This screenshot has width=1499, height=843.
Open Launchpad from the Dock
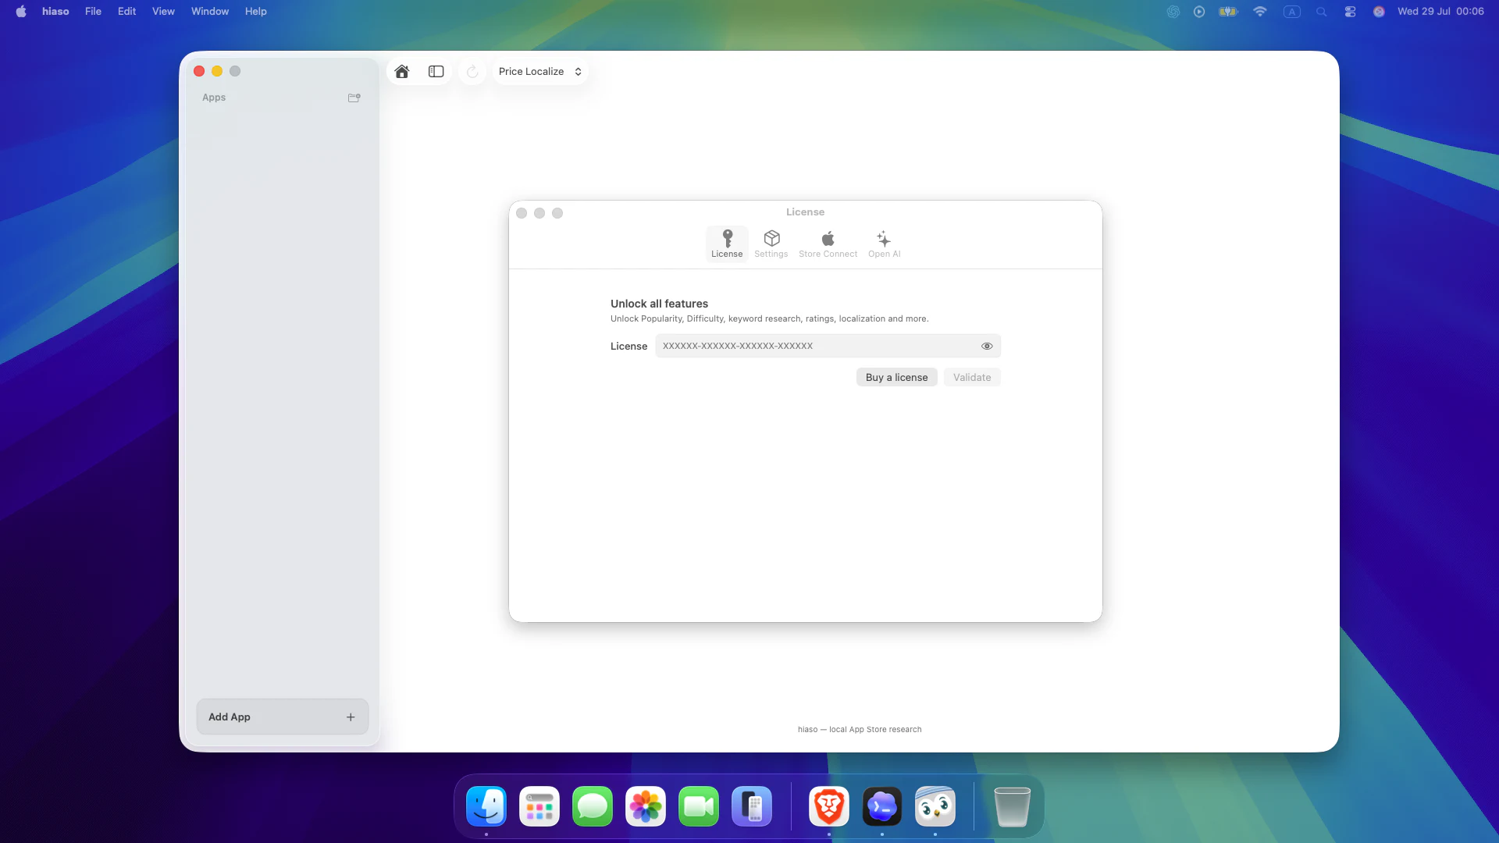pos(539,806)
